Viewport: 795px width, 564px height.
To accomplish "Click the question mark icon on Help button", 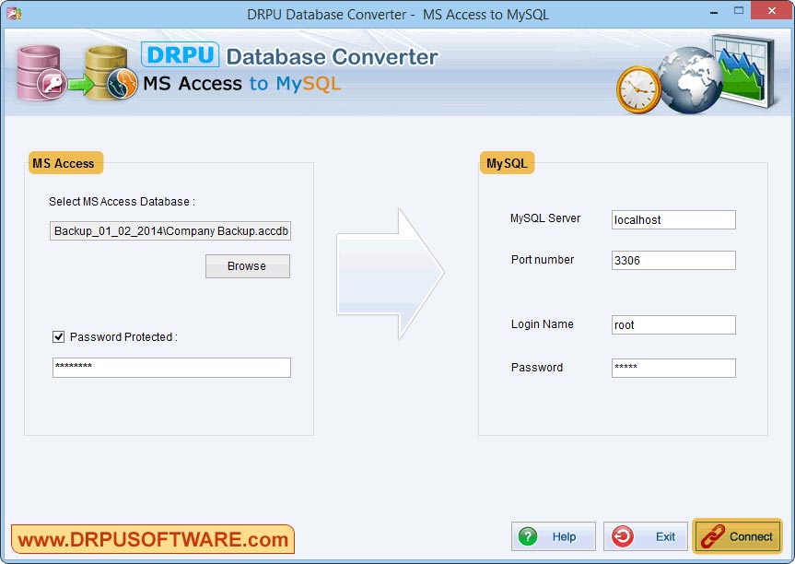I will point(527,536).
